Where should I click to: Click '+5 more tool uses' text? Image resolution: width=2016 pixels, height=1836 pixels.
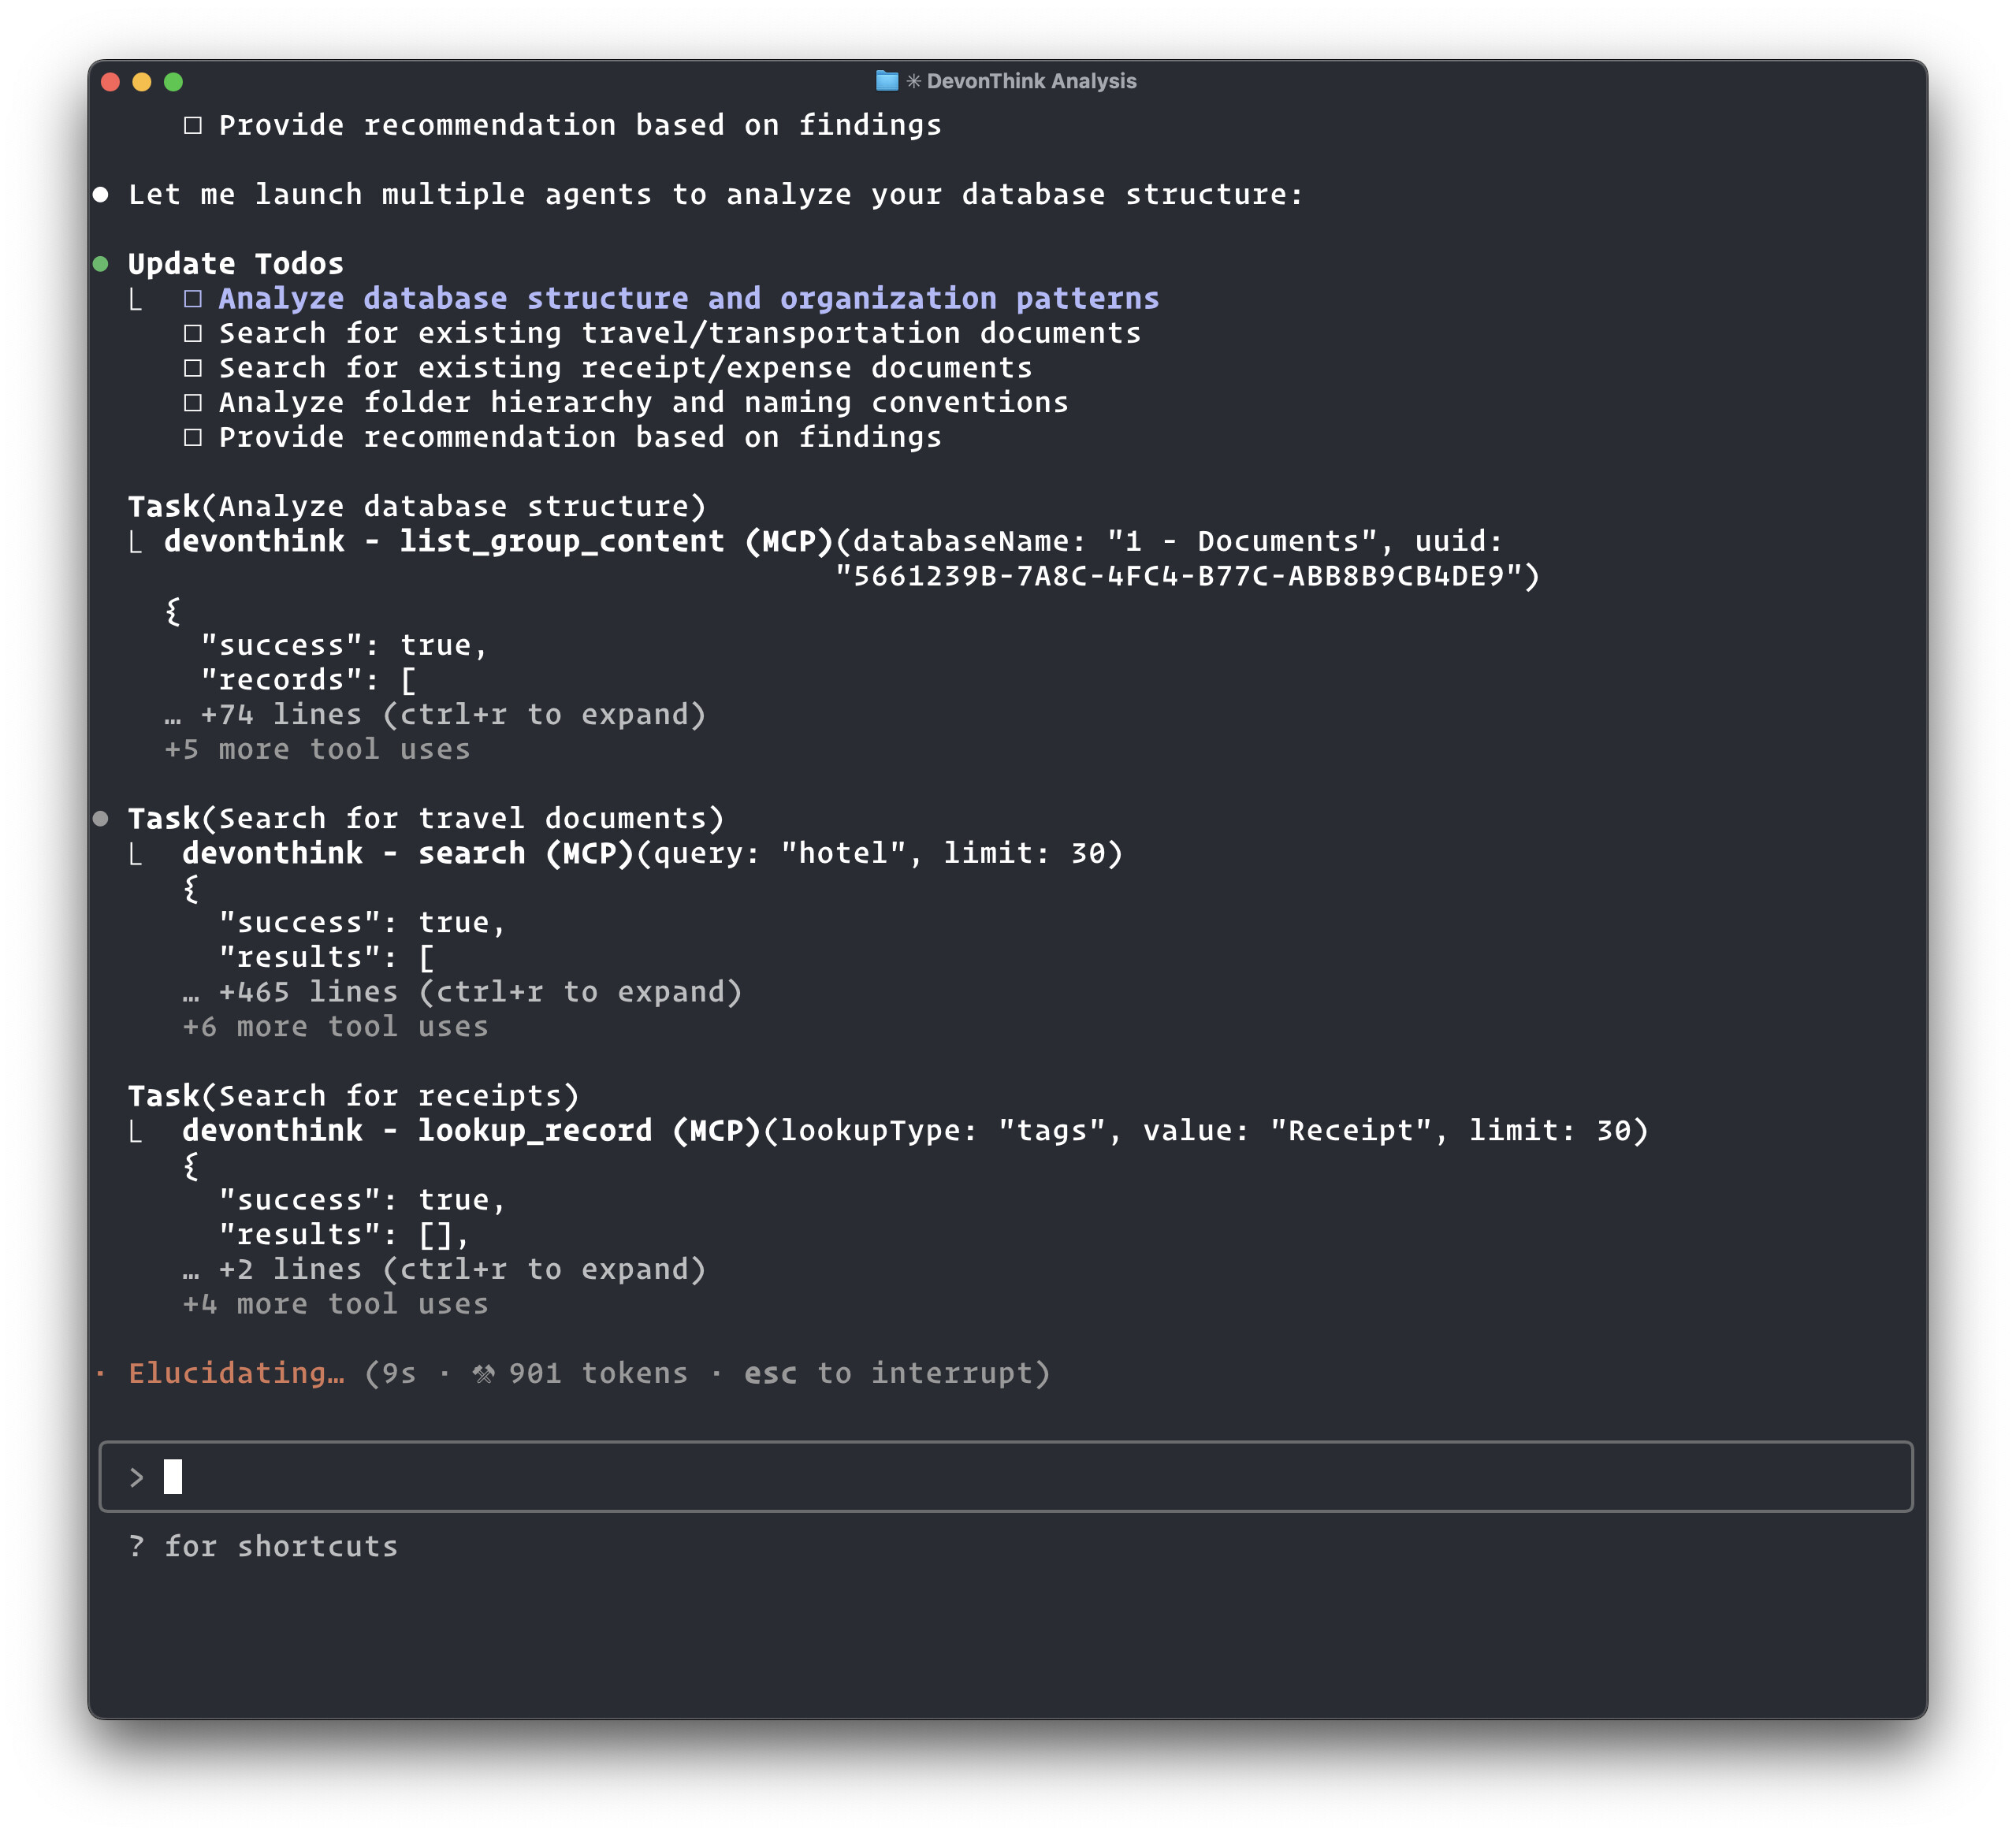(317, 750)
